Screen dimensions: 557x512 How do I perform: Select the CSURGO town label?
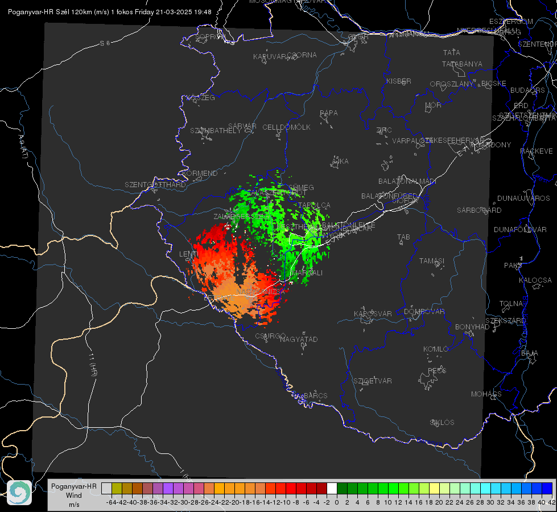point(270,336)
